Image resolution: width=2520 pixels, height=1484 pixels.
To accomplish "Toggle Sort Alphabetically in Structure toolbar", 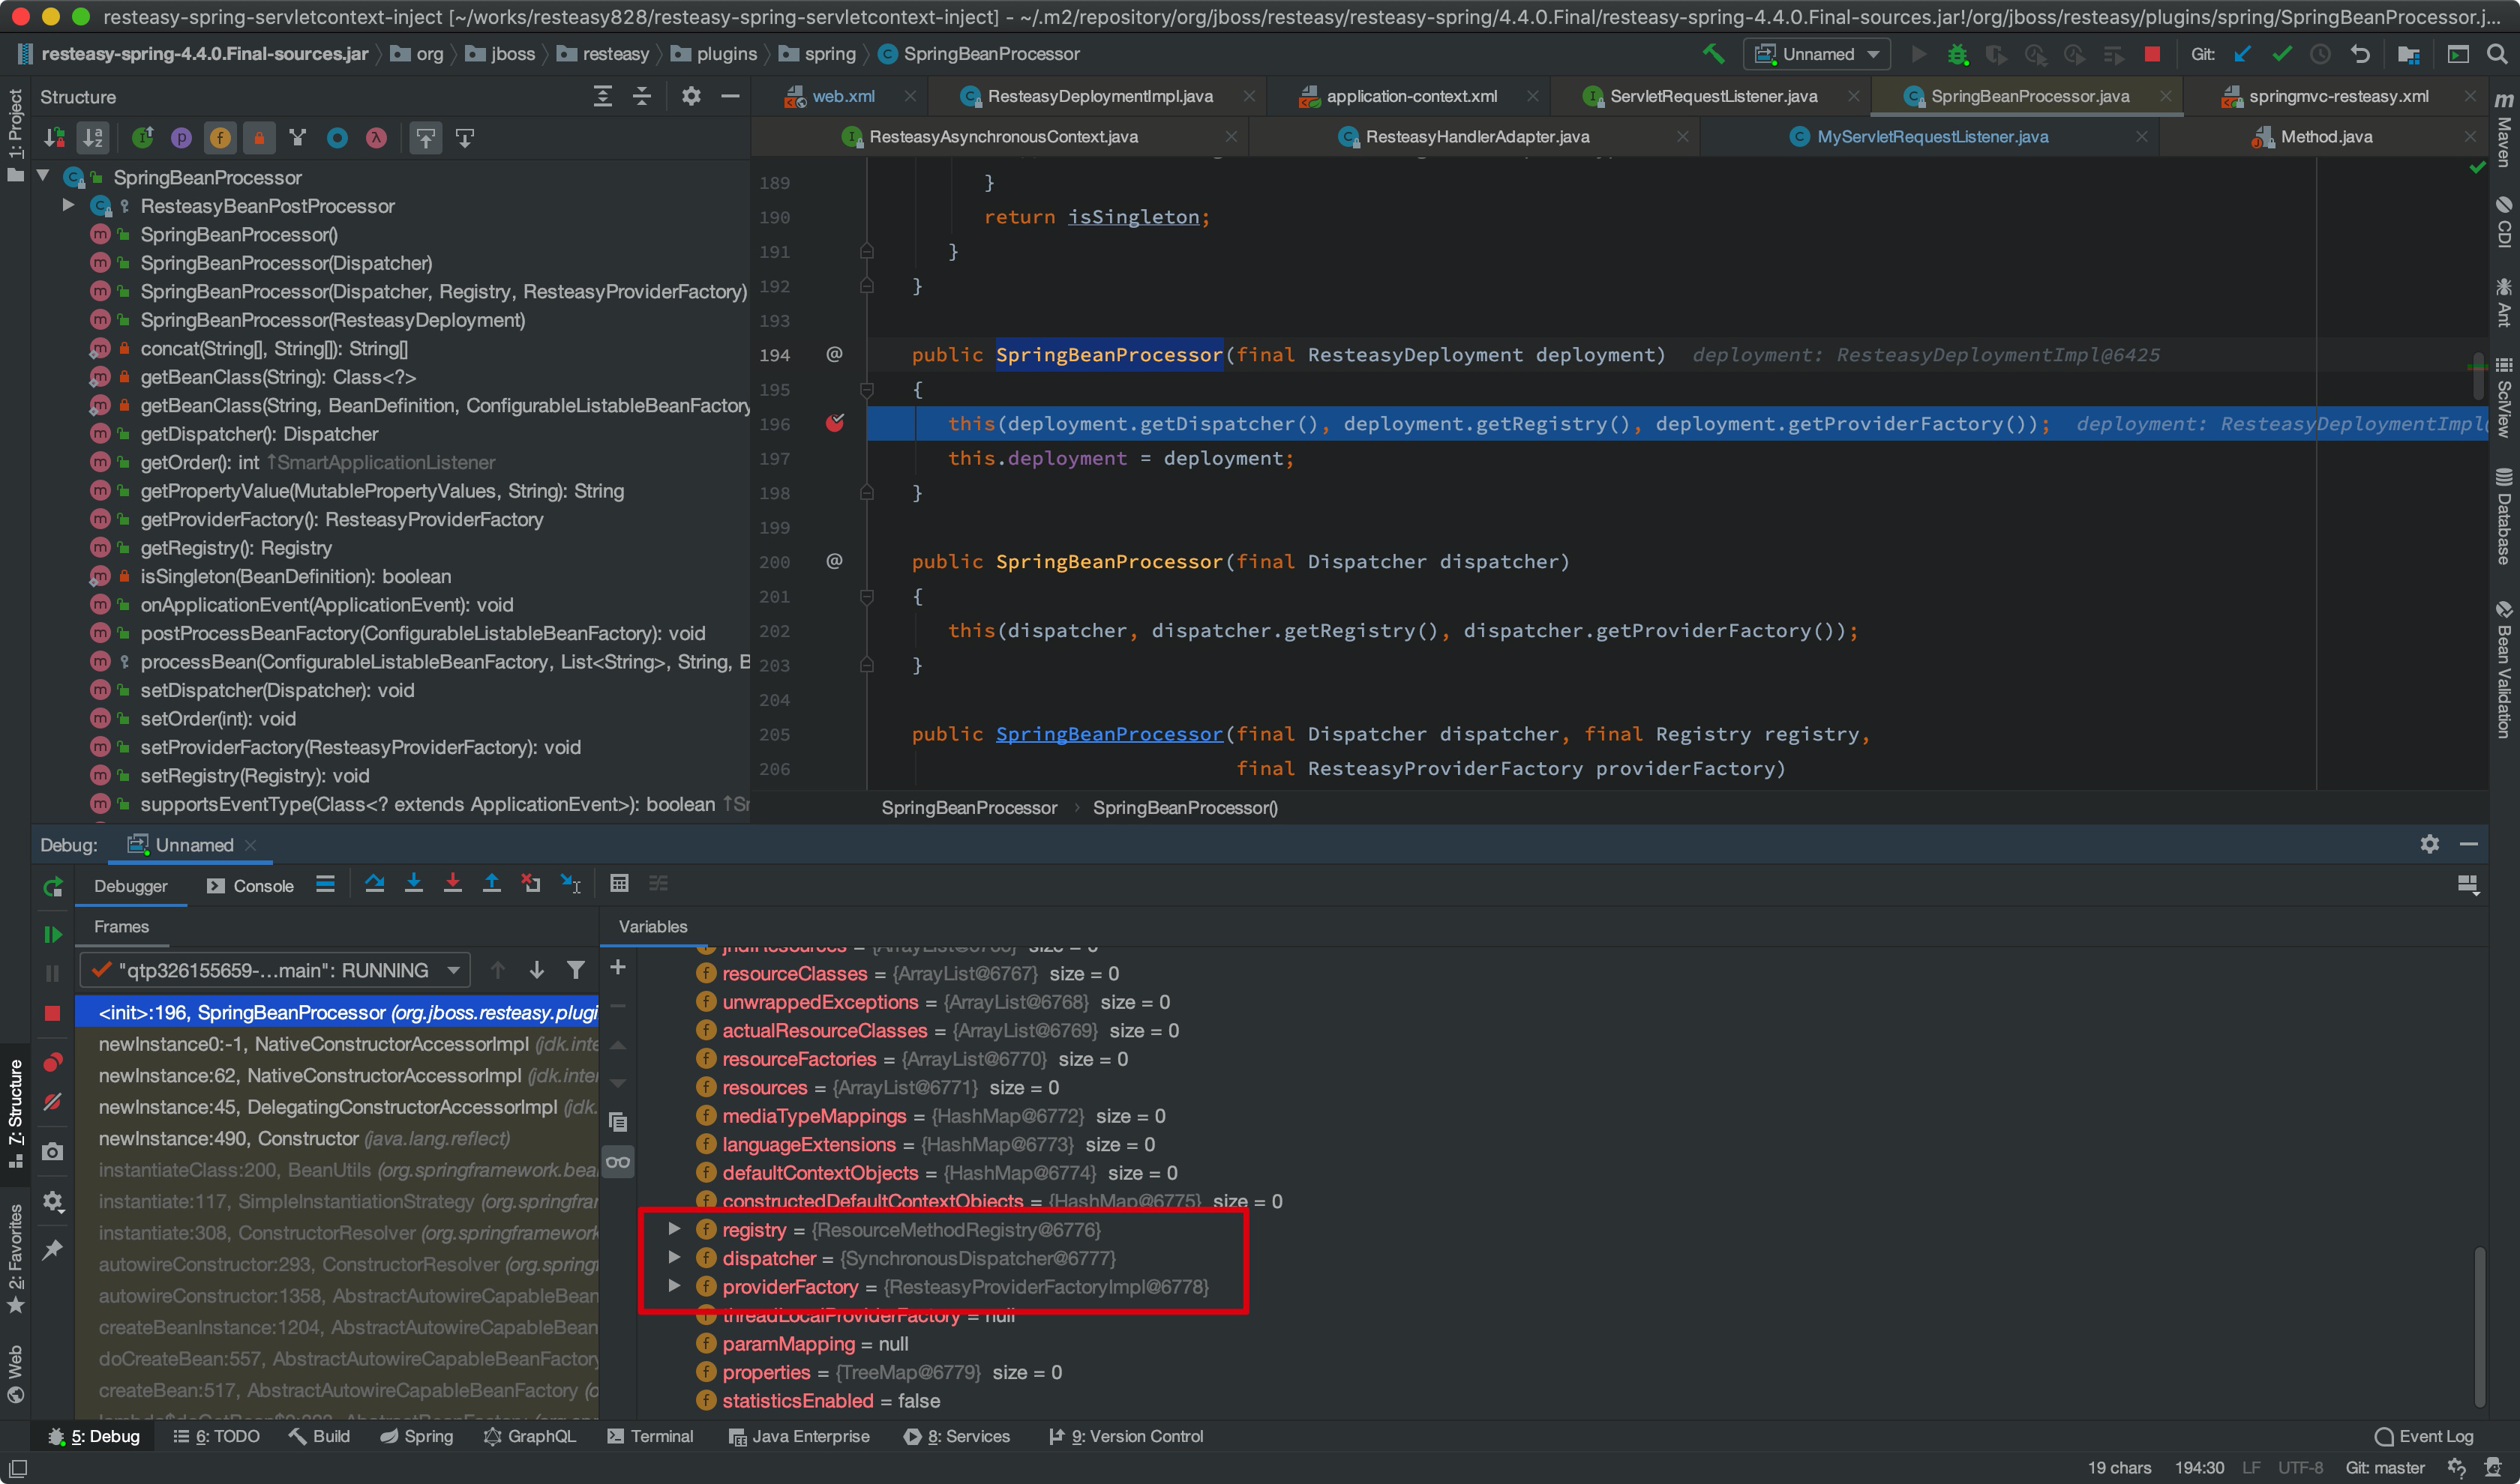I will (93, 138).
